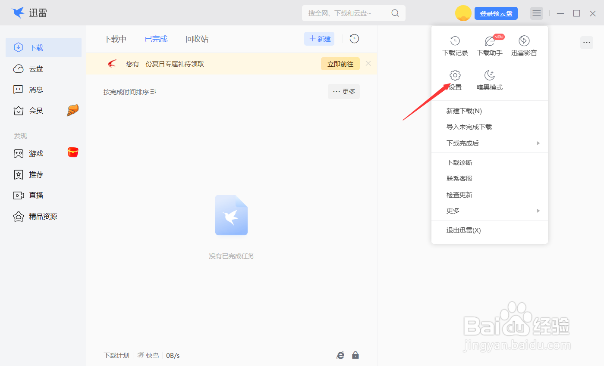Open the 按完成时间排序 sort dropdown

click(130, 92)
